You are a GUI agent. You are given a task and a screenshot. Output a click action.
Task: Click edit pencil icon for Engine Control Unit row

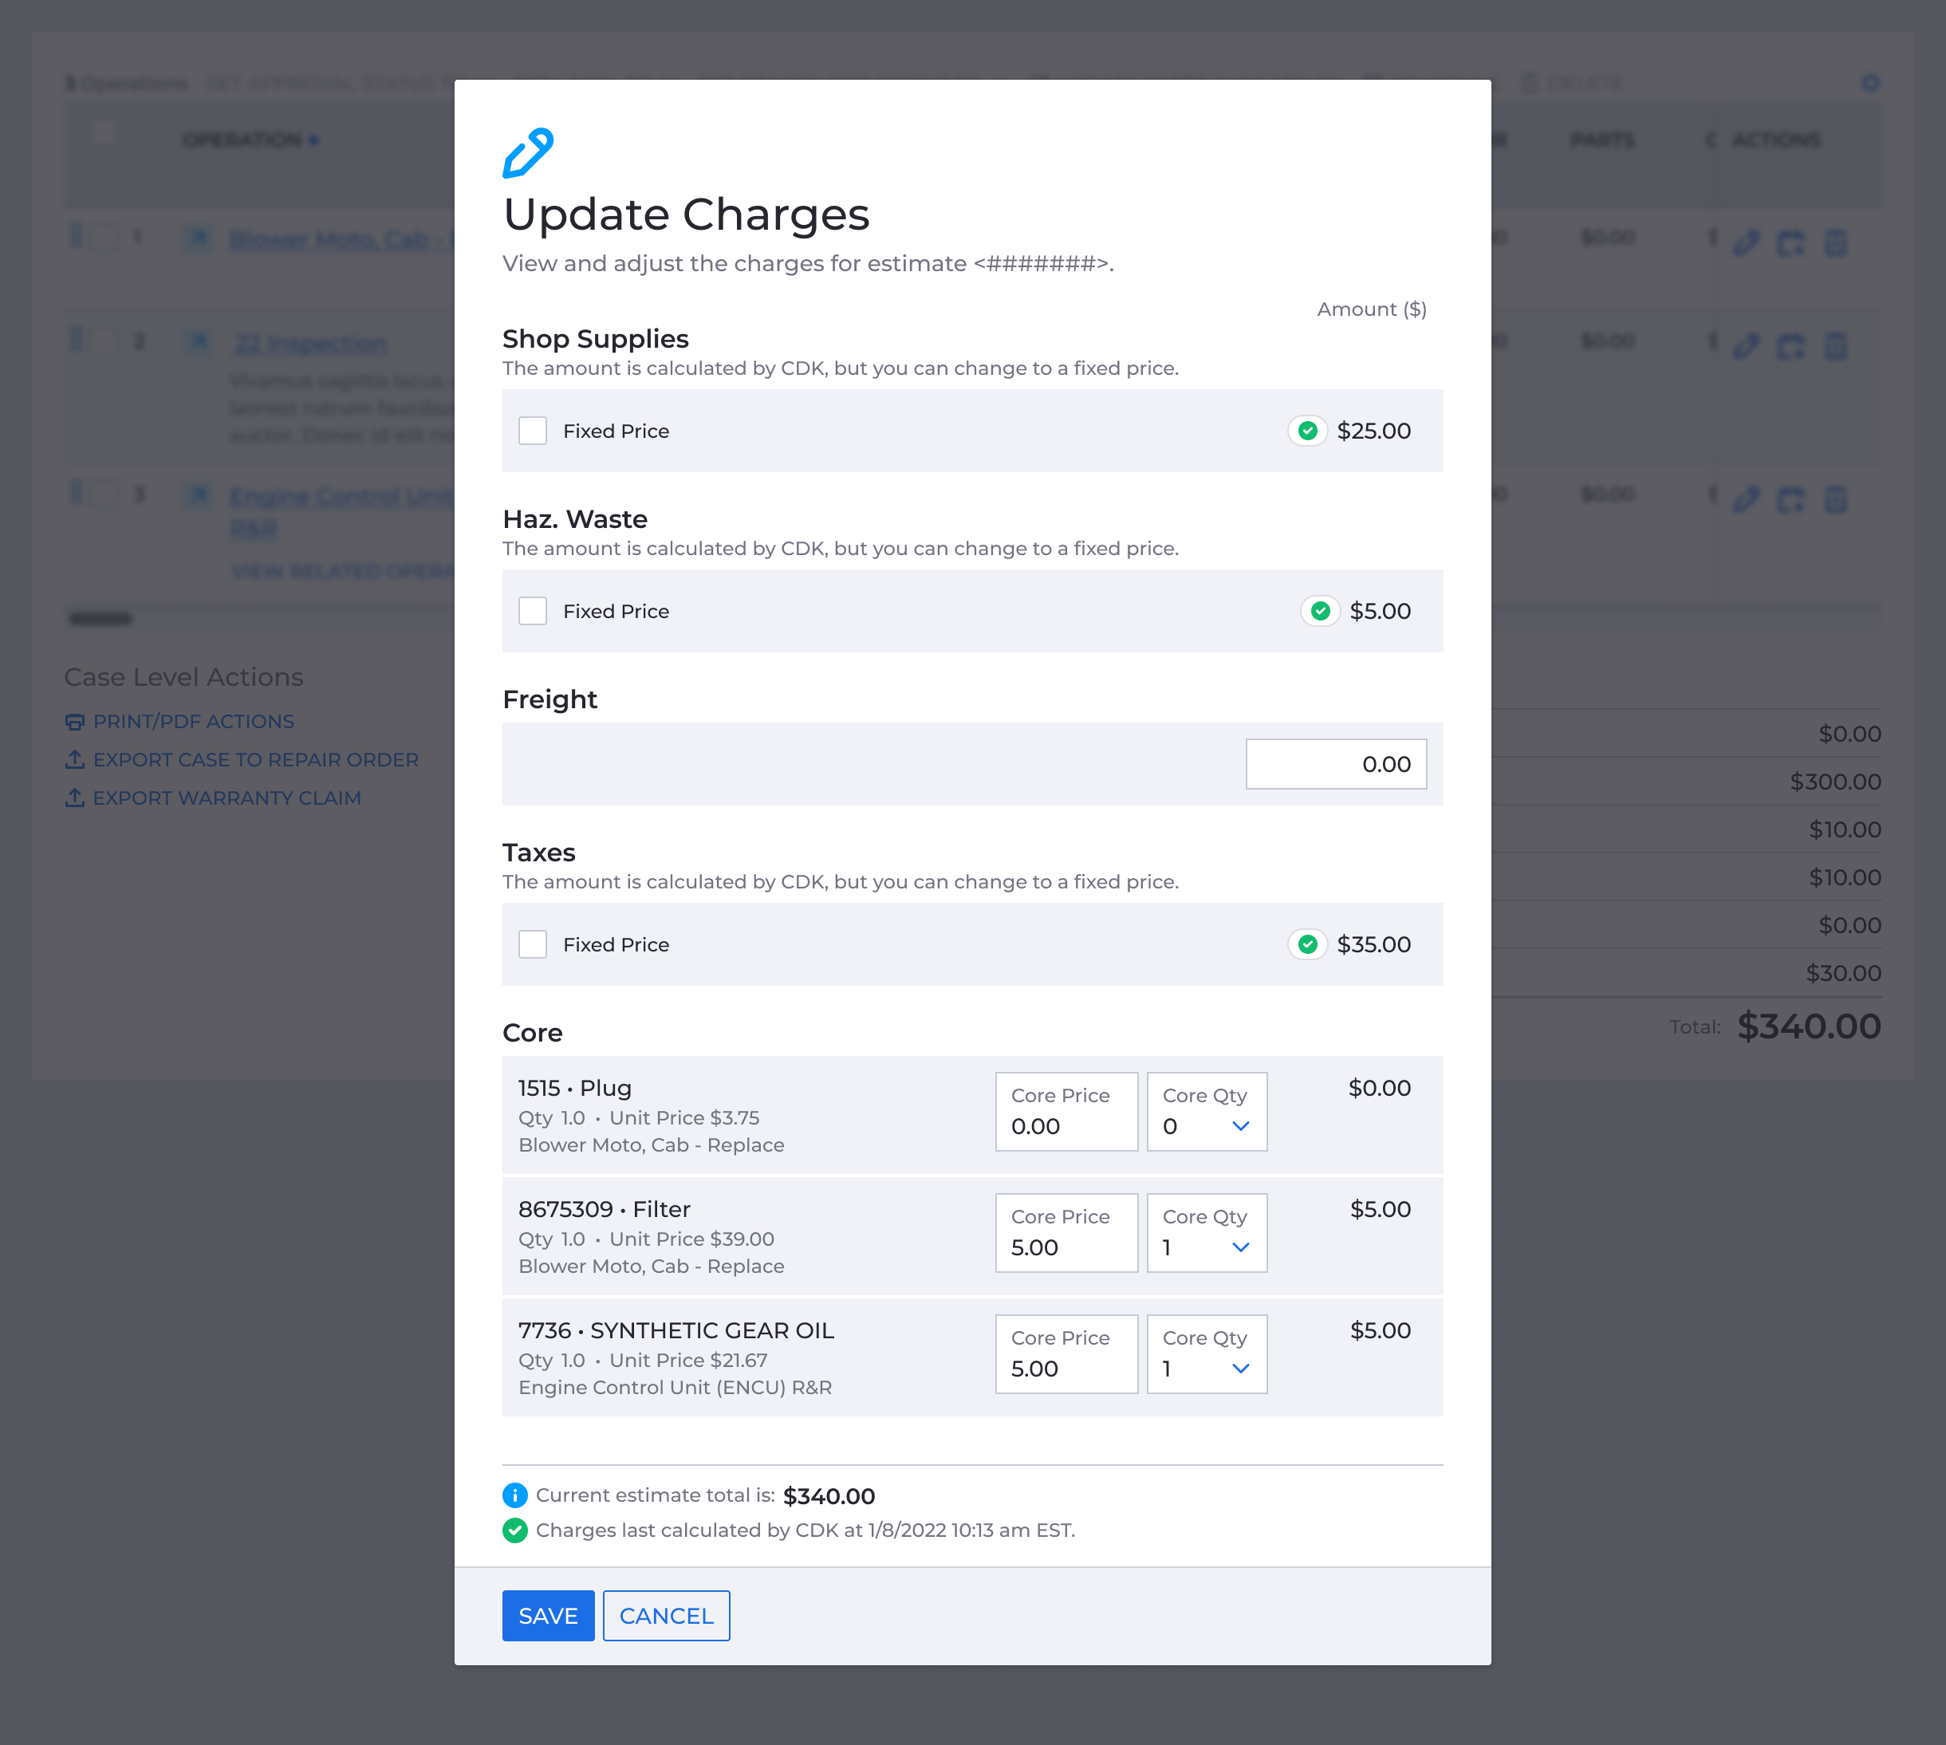coord(1747,498)
